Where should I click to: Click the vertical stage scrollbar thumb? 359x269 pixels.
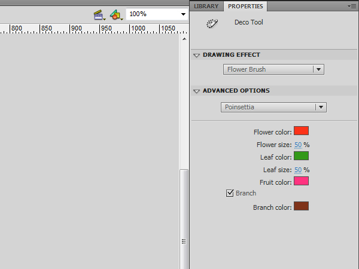[x=184, y=219]
